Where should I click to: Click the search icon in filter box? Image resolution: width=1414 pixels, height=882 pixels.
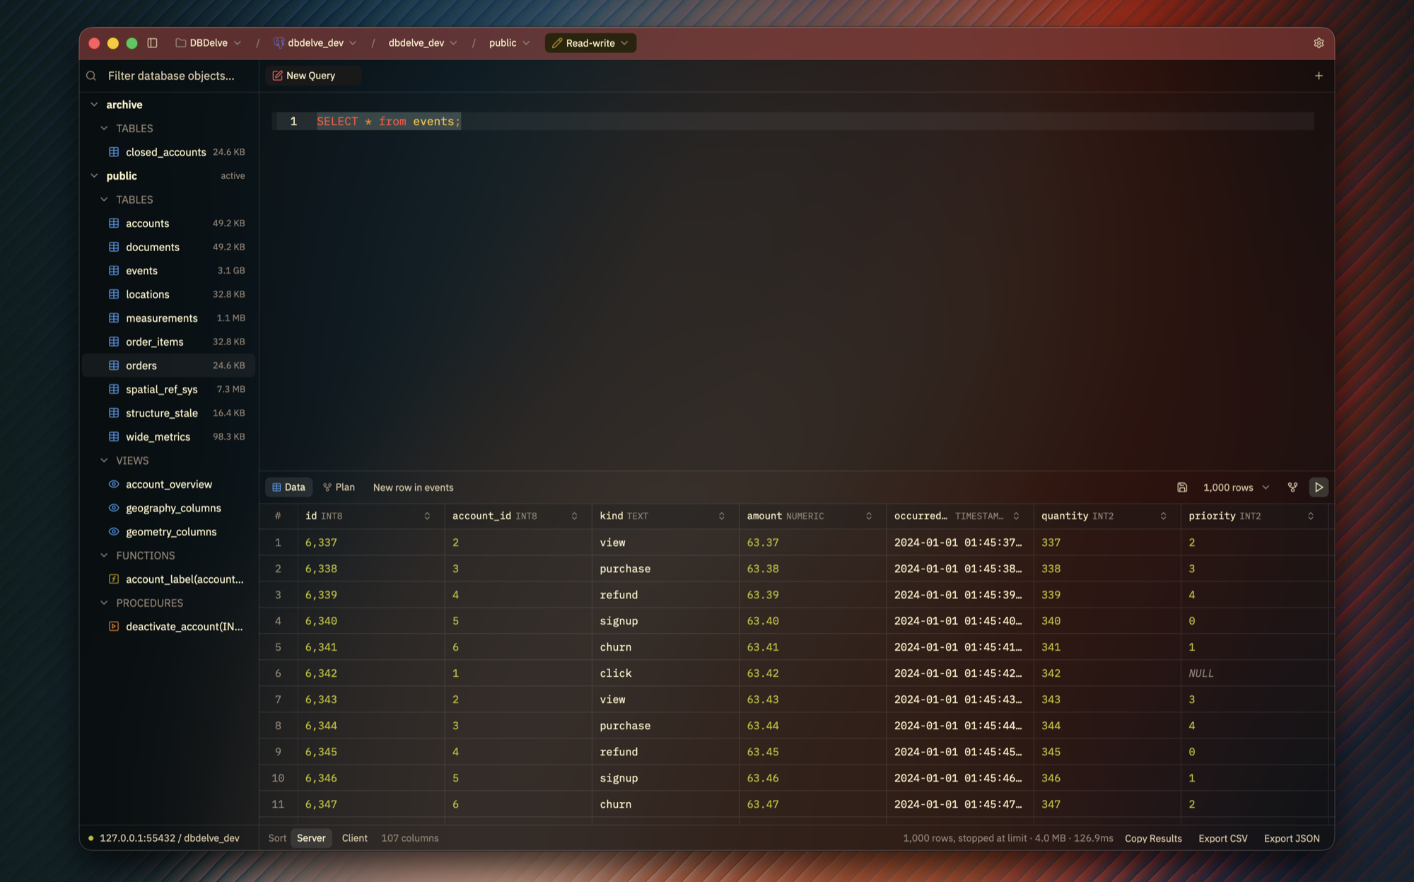tap(91, 76)
